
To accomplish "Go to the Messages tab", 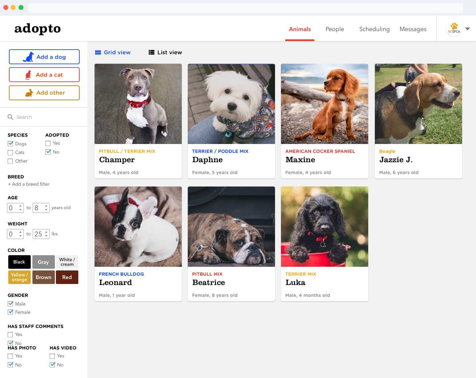I will tap(413, 29).
